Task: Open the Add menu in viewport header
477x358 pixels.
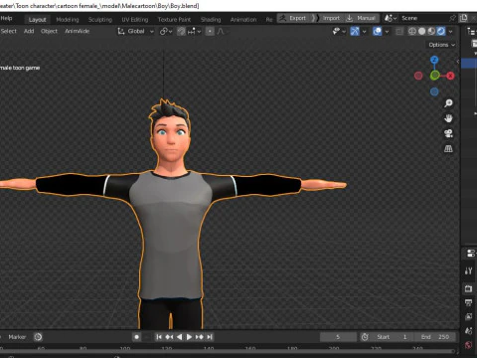Action: (x=29, y=31)
